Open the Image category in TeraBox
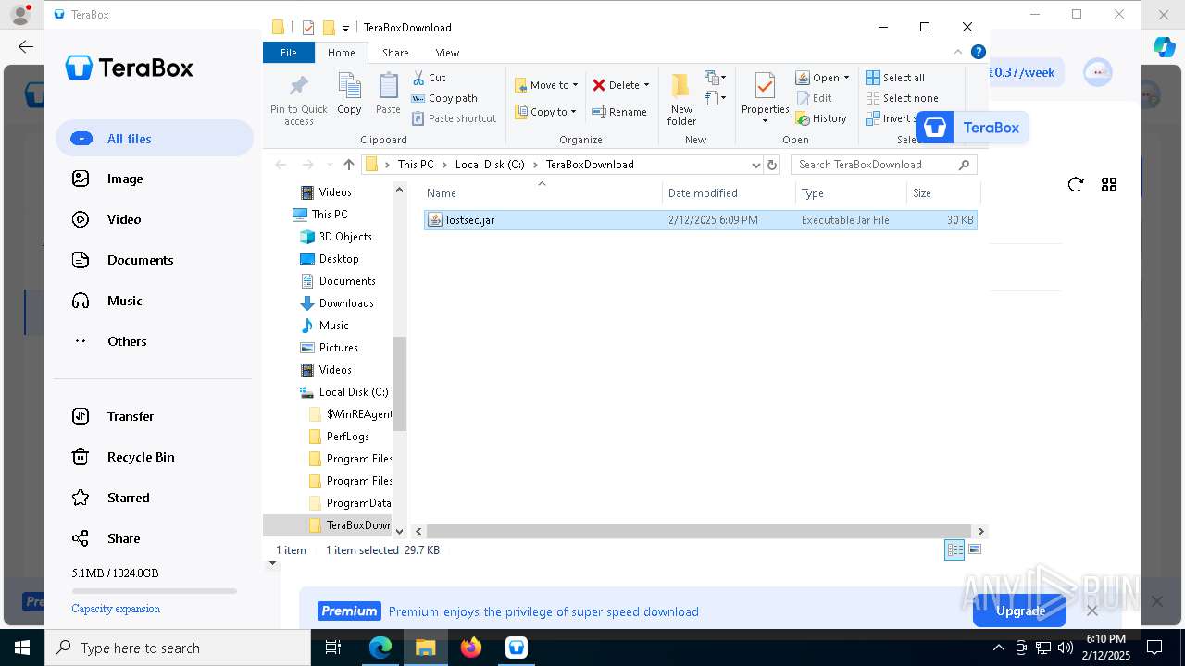 pos(124,179)
